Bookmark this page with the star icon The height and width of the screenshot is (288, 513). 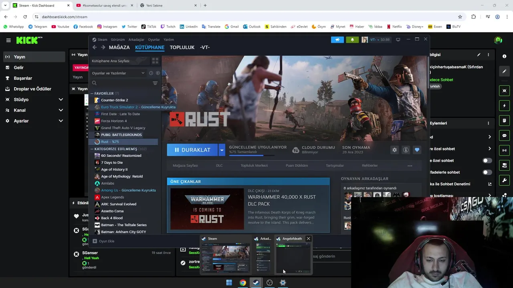coord(460,17)
